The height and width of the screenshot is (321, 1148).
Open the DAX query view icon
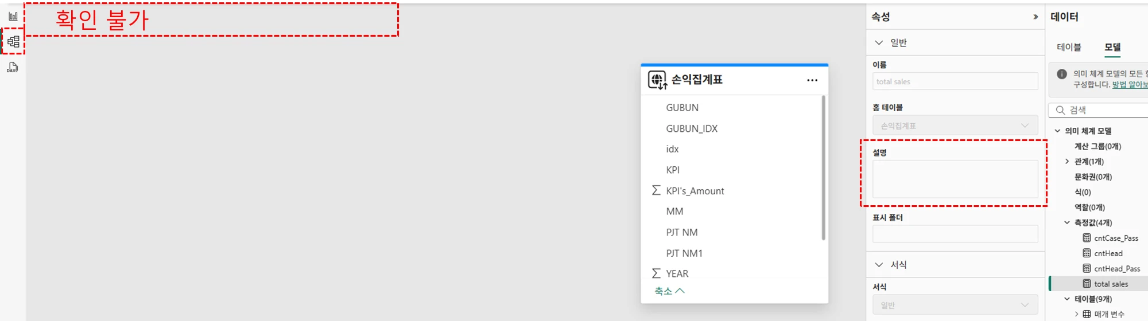(13, 67)
